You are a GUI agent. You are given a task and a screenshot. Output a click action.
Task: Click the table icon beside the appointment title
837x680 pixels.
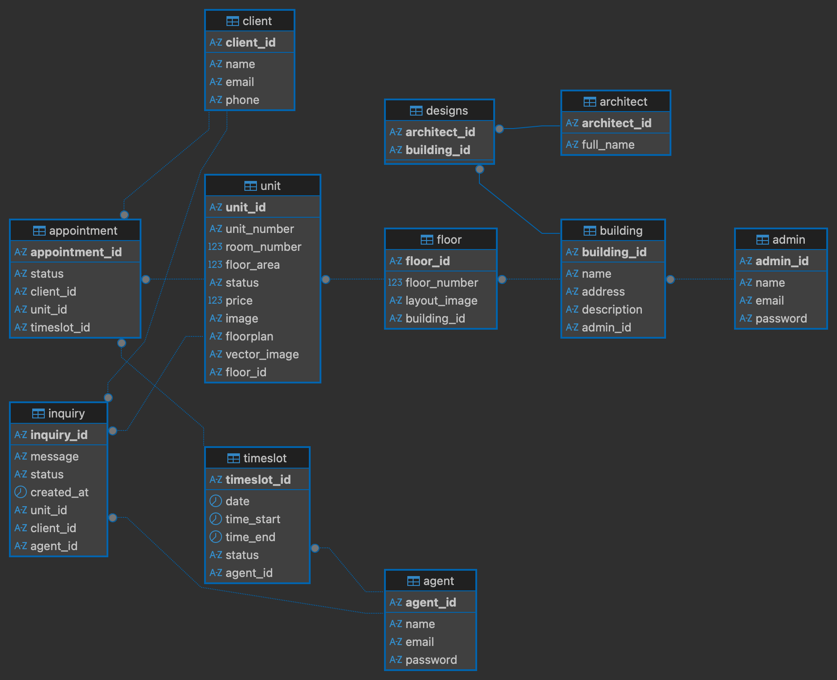(x=39, y=231)
